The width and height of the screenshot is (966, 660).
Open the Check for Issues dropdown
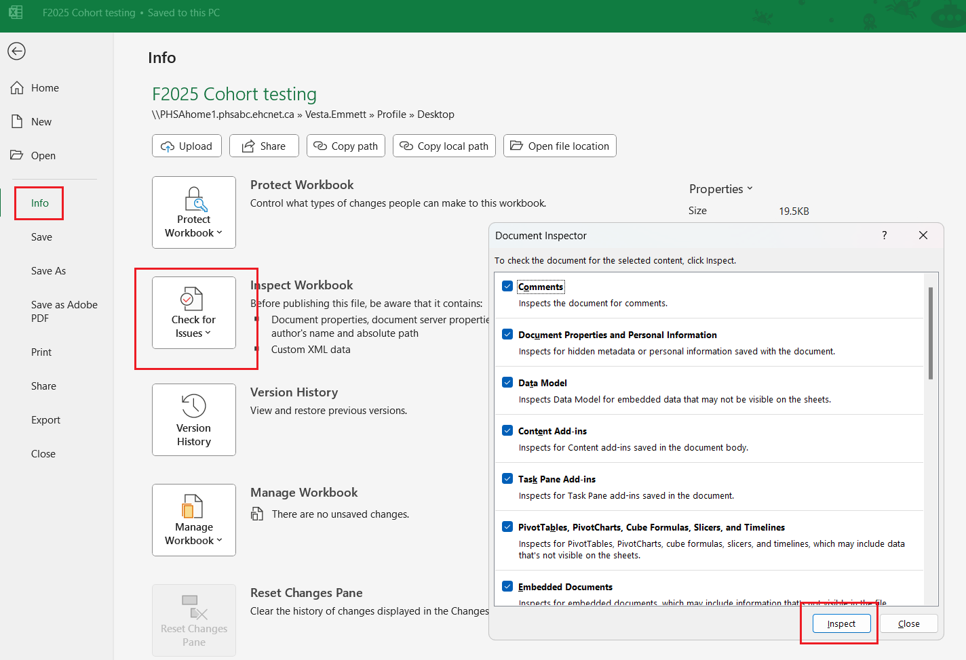point(194,313)
